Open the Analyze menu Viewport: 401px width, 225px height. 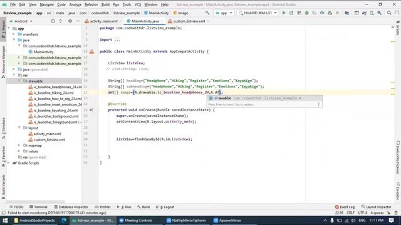pos(75,4)
